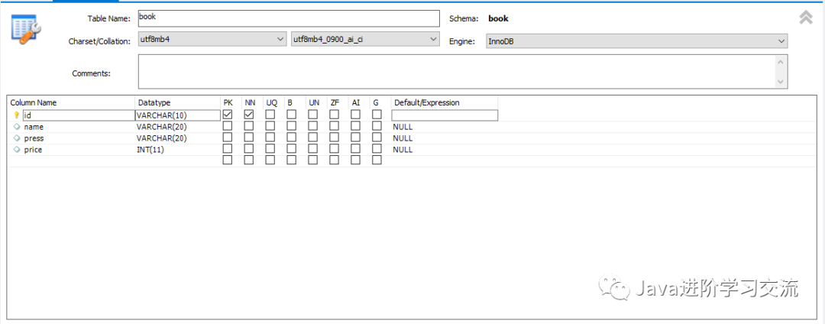The height and width of the screenshot is (324, 825).
Task: Uncheck the NN checkbox for id row
Action: point(249,115)
